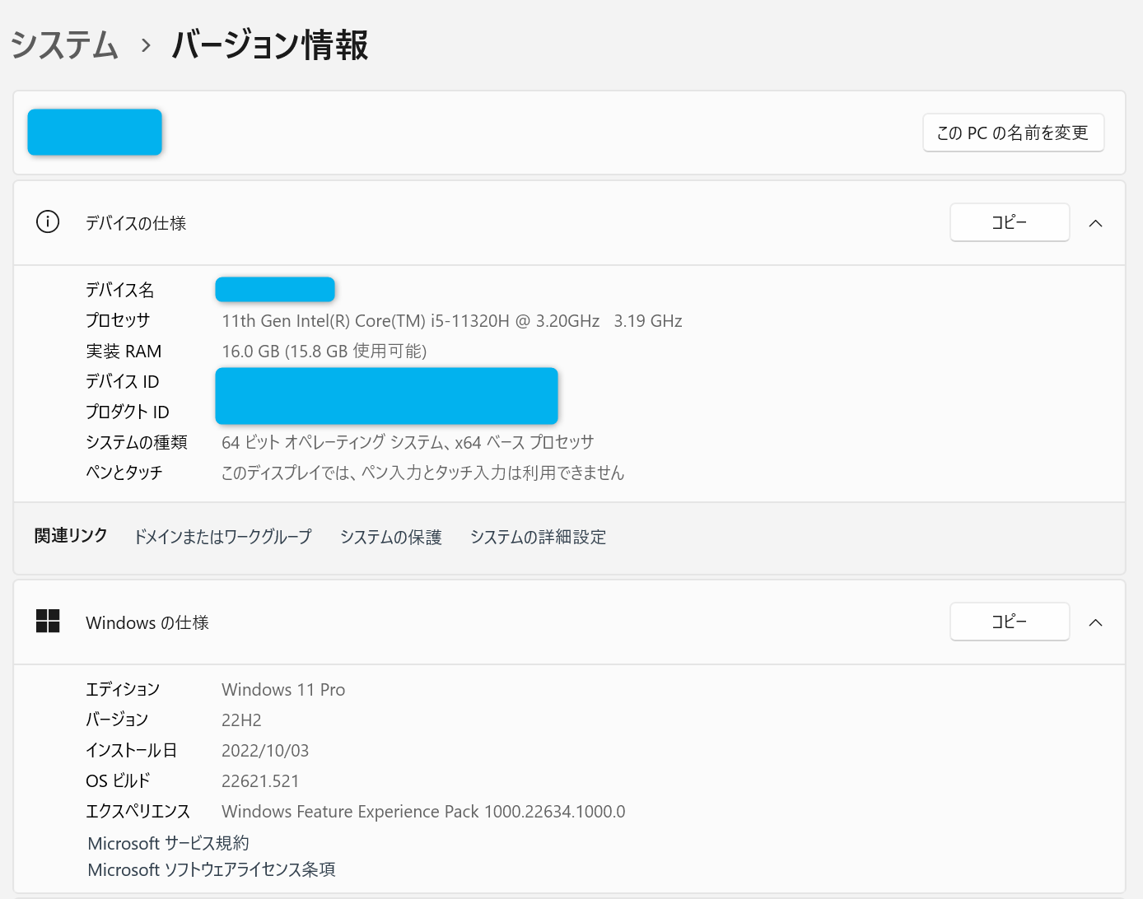Select processor value 11th Gen Intel Core i5-11320H

[x=452, y=321]
